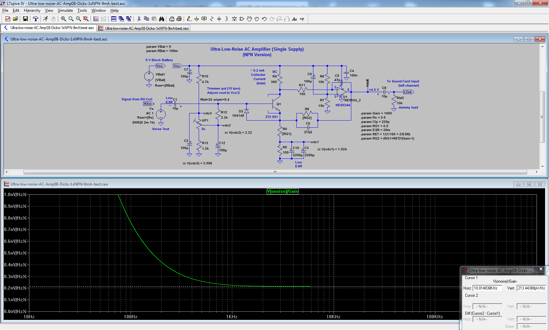Click the '.param Gain = 1000' directive
The image size is (549, 330).
(376, 113)
